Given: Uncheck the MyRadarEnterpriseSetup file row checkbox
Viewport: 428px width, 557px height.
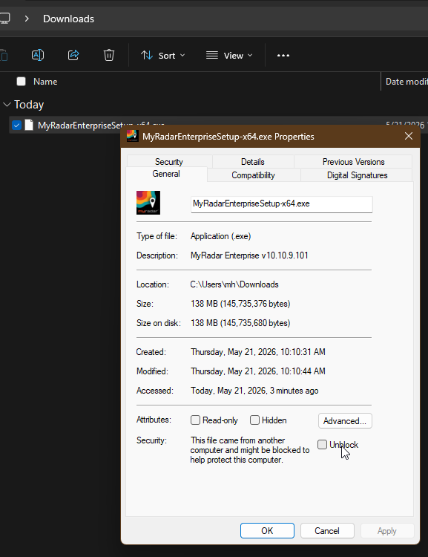Looking at the screenshot, I should 16,125.
